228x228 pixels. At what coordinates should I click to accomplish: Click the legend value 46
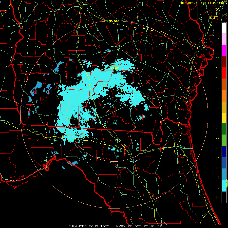(x=218, y=78)
